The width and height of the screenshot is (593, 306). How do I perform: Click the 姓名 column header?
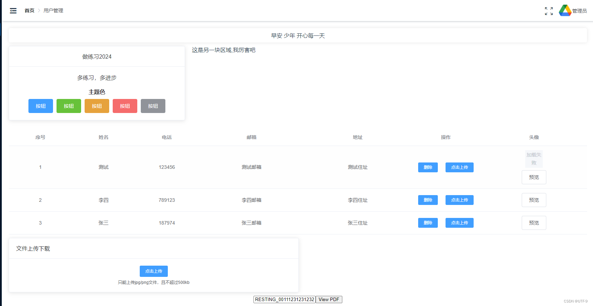tap(104, 137)
